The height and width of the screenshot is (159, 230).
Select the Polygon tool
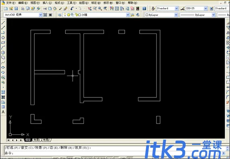point(3,37)
